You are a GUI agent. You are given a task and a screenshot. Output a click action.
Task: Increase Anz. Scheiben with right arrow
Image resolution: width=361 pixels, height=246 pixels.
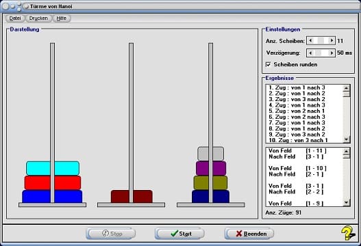(x=332, y=40)
